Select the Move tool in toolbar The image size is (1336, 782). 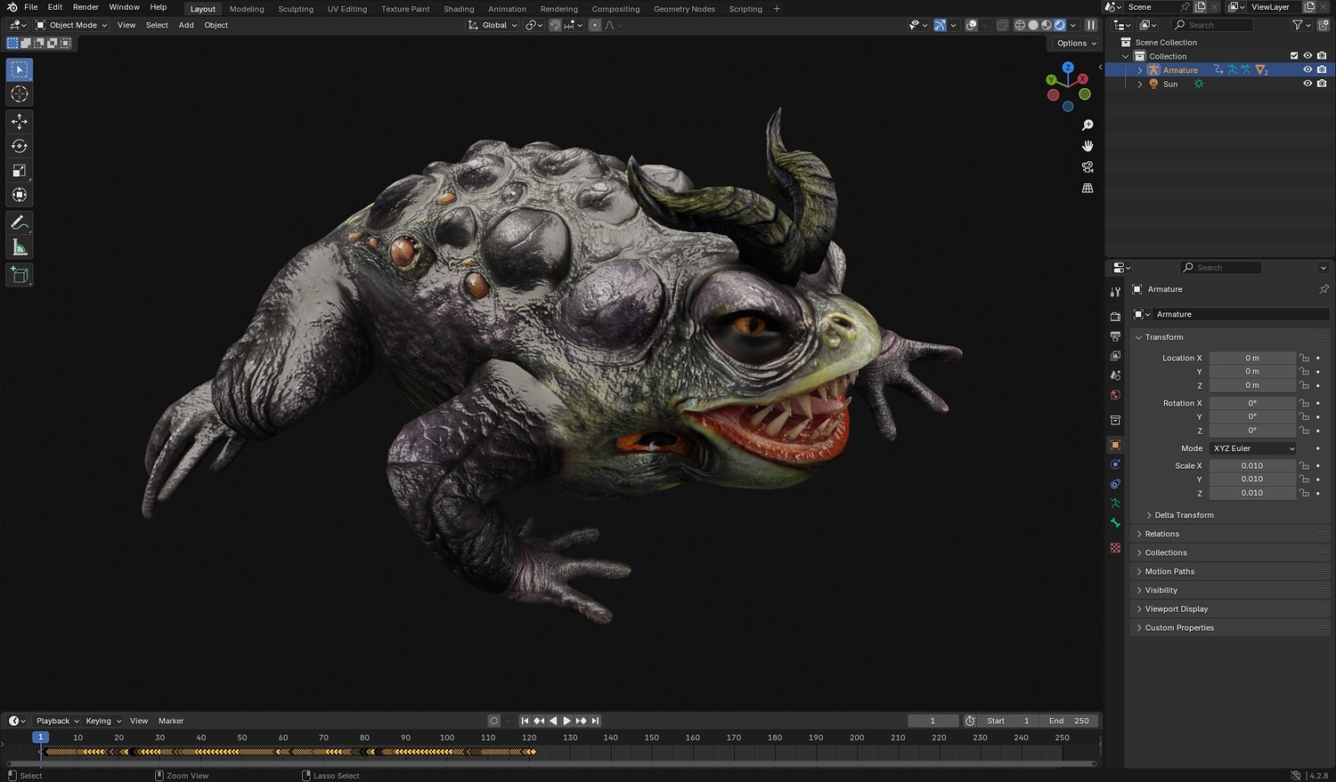pos(20,121)
